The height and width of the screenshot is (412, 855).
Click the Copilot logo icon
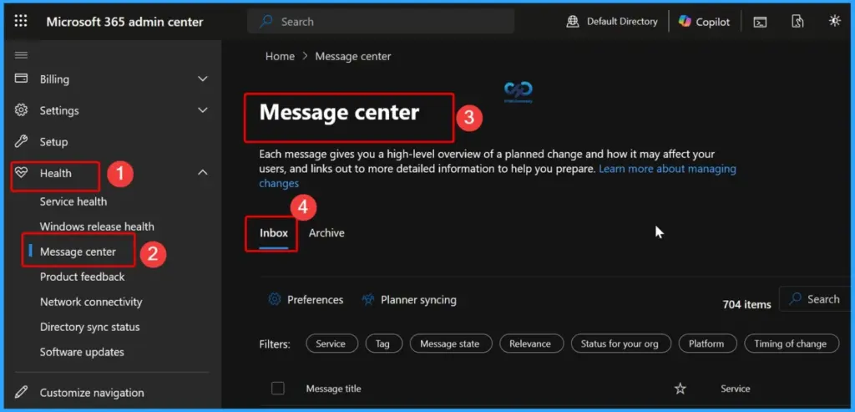685,21
